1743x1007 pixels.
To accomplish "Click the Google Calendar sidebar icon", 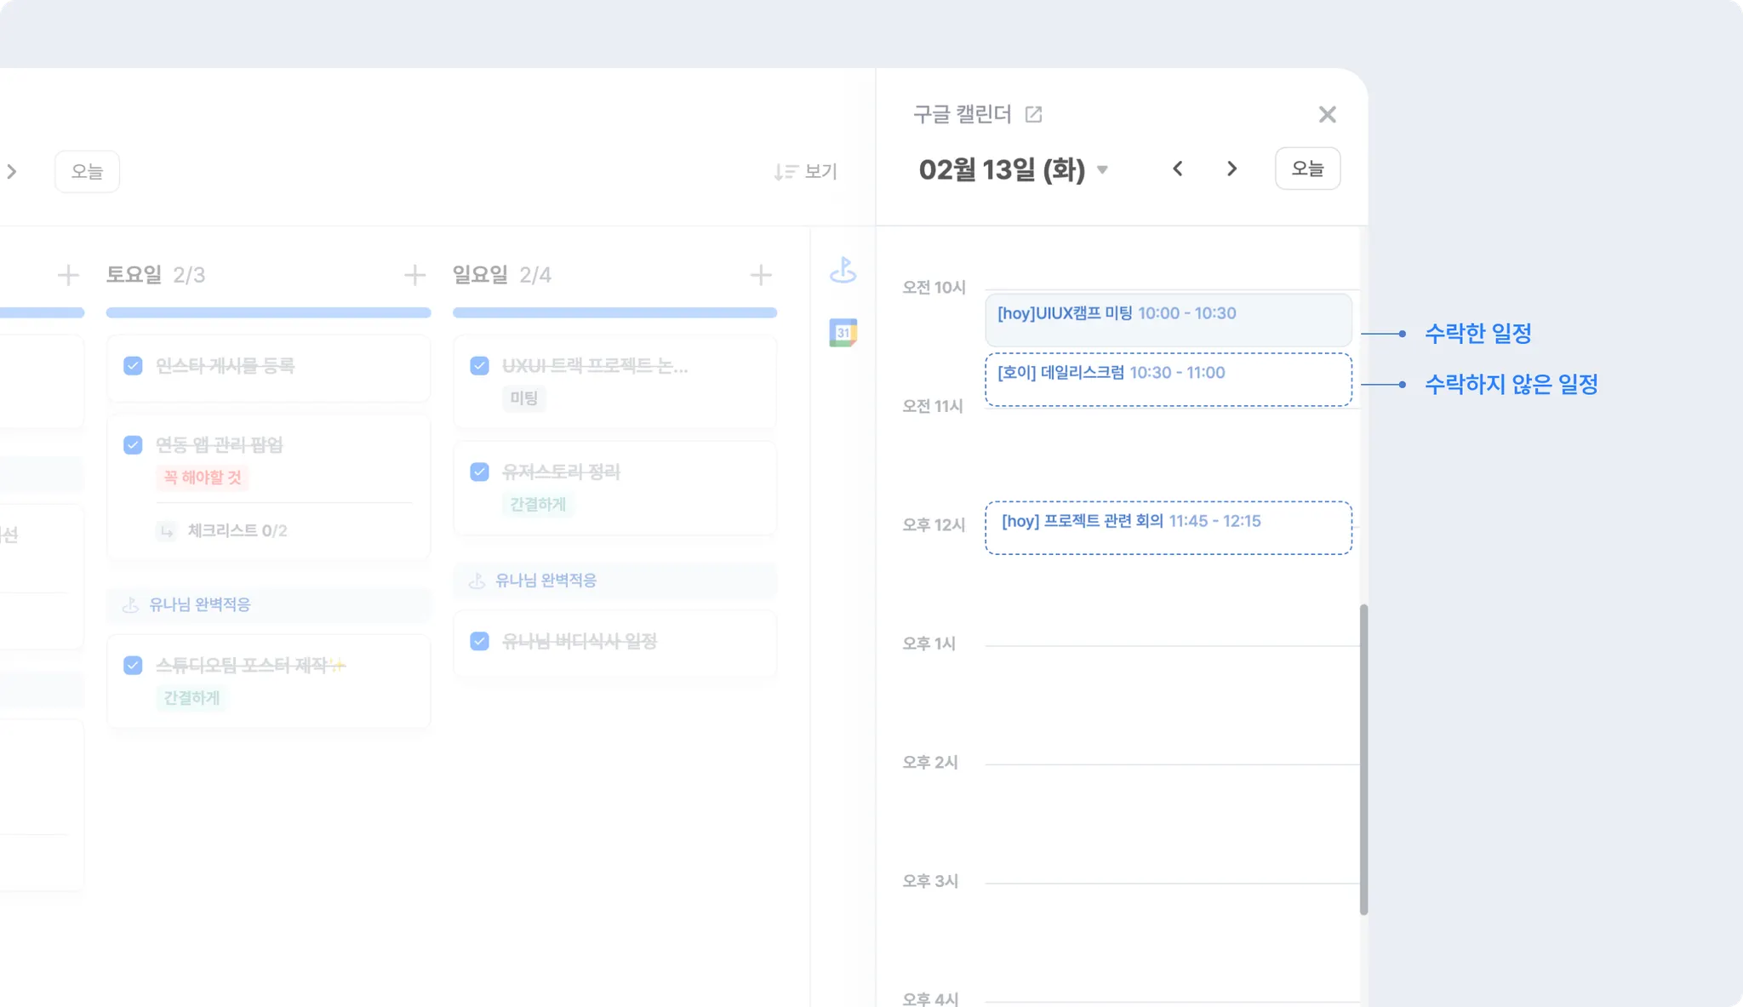I will tap(843, 332).
